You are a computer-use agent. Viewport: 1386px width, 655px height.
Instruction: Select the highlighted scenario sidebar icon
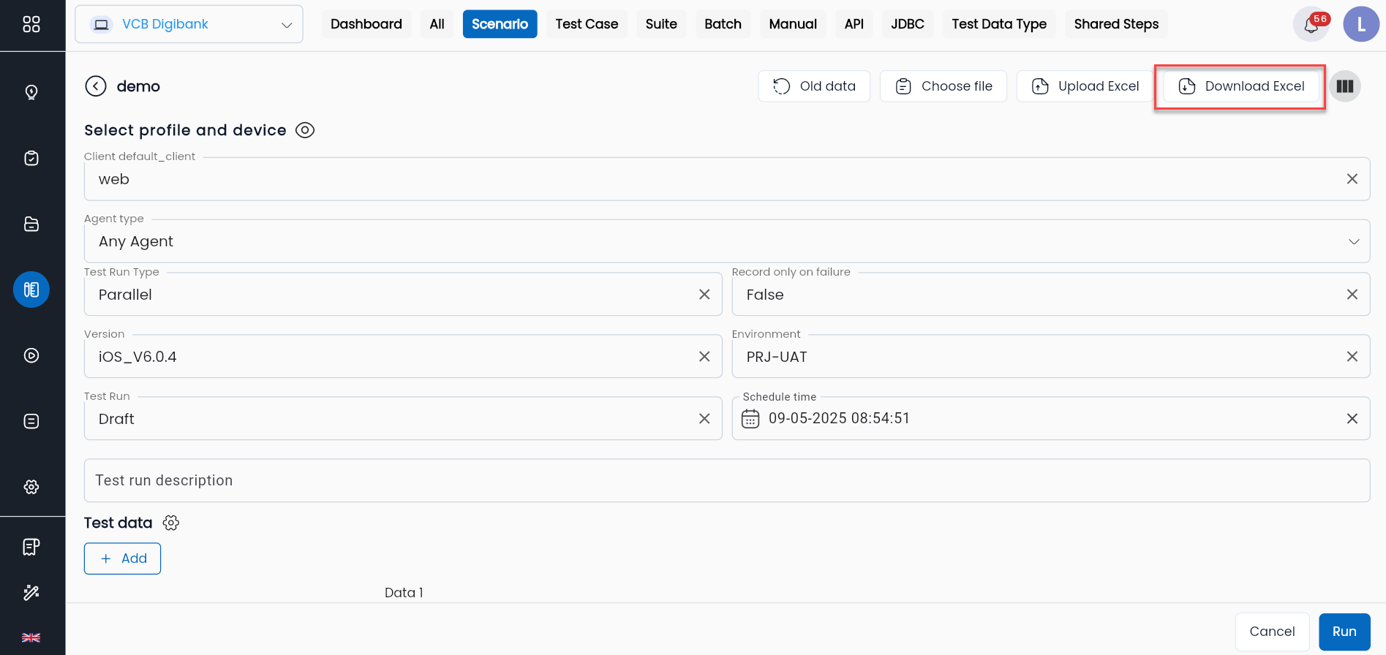[31, 289]
